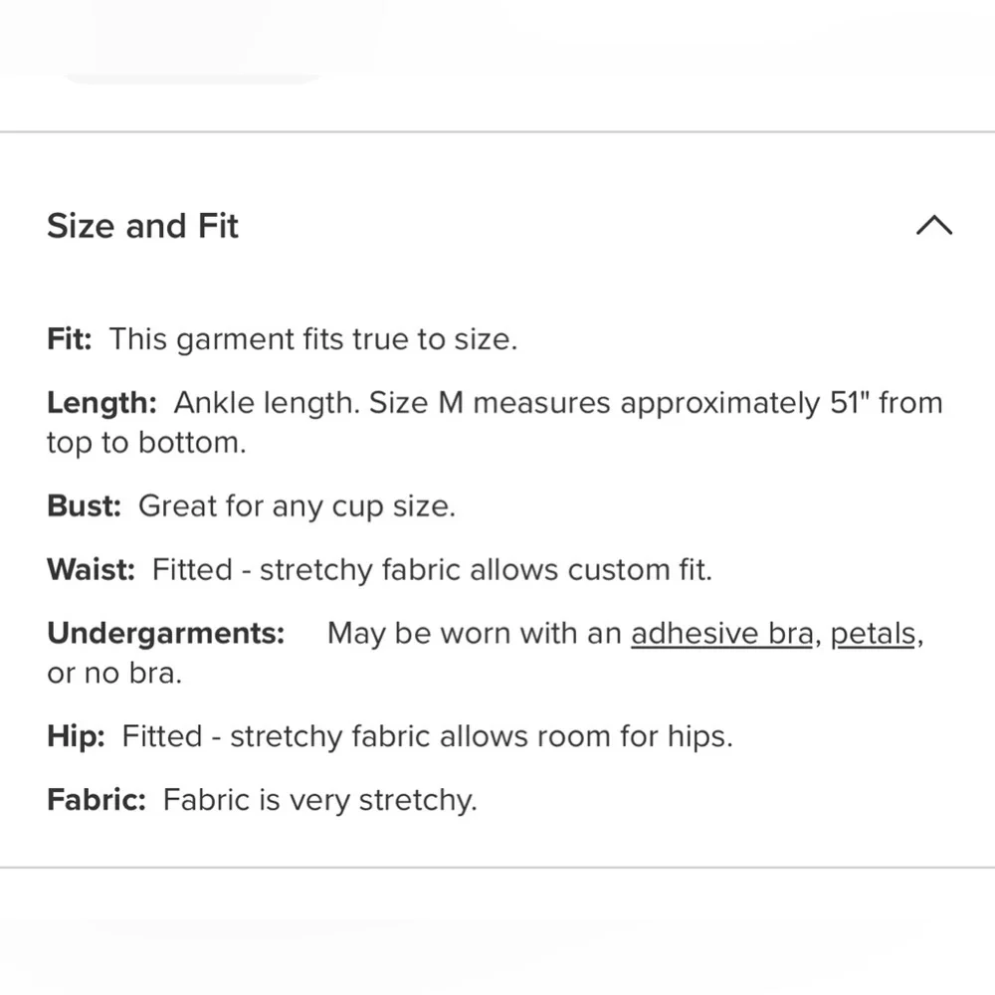Click "stretchy fabric allows room for hips" text
This screenshot has height=995, width=995.
coord(481,737)
